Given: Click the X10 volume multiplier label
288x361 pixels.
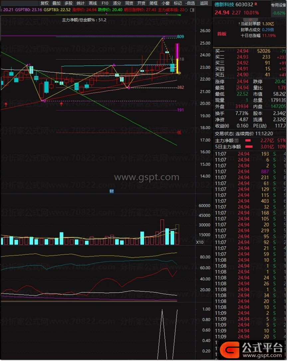Looking at the screenshot, I should click(x=200, y=242).
